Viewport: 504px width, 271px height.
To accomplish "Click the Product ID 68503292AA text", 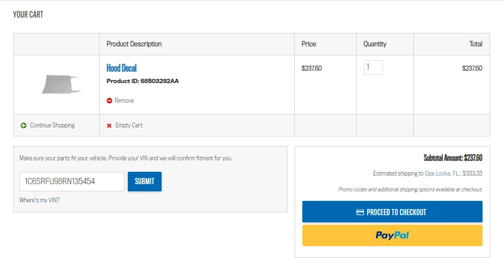I will pyautogui.click(x=143, y=81).
